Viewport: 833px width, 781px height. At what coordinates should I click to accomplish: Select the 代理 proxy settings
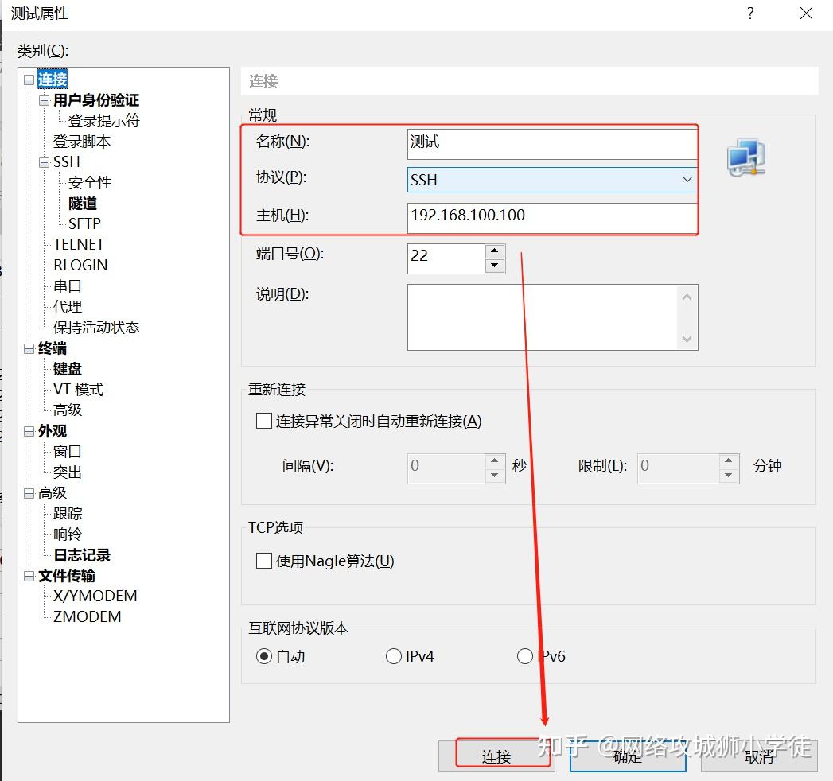pyautogui.click(x=67, y=306)
